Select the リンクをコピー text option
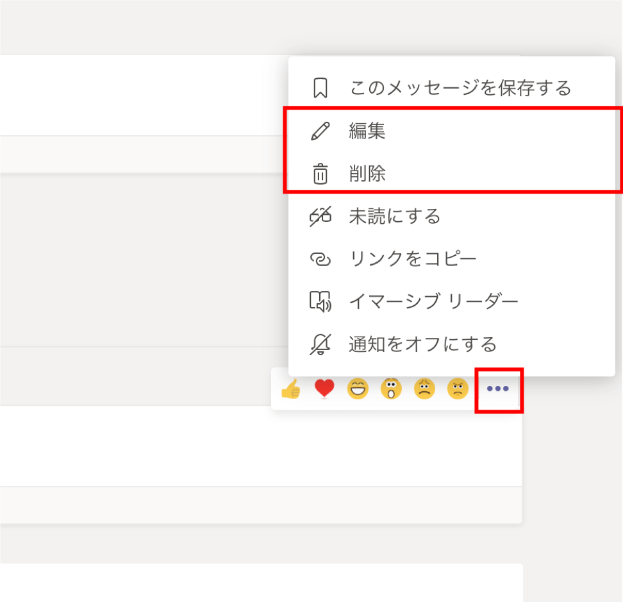The image size is (623, 602). point(412,259)
